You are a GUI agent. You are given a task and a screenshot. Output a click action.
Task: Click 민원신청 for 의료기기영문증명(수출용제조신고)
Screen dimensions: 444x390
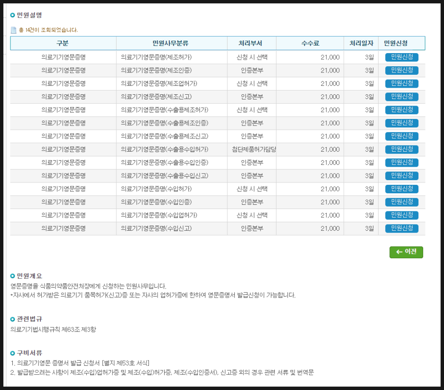click(x=401, y=136)
